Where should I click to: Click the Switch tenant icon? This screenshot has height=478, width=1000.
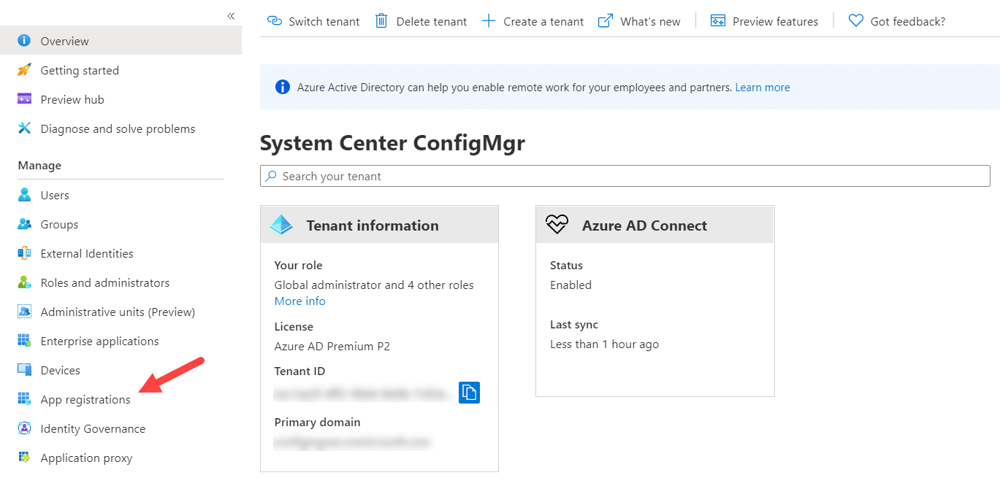[275, 21]
